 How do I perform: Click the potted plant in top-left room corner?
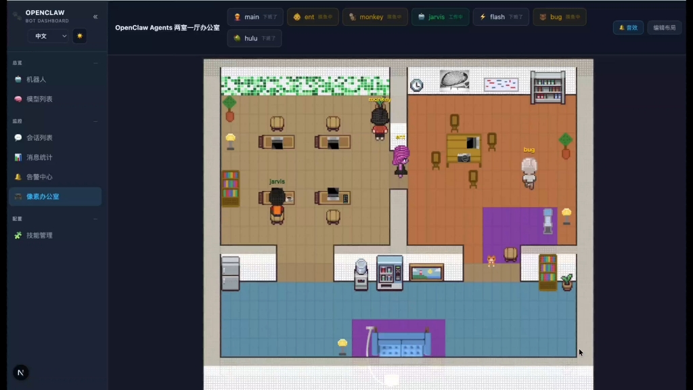(x=229, y=109)
